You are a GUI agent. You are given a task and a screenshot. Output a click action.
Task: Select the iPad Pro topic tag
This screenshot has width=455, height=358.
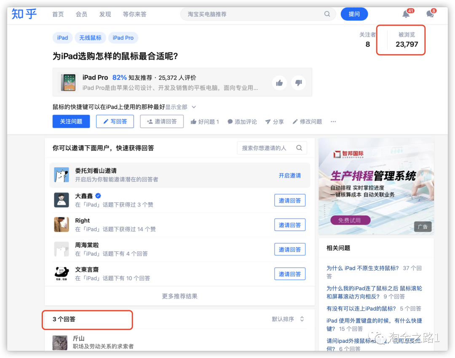pos(123,38)
